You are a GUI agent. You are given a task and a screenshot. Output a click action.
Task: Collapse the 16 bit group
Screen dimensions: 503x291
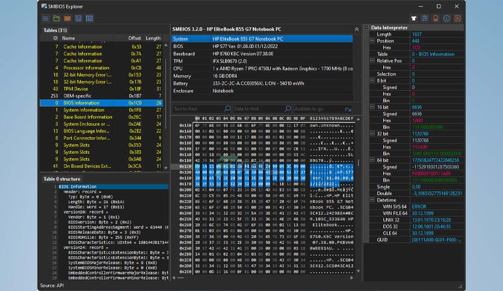coord(372,107)
